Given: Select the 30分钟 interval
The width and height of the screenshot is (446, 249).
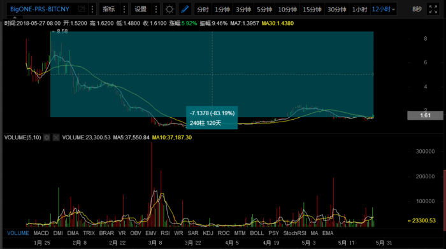Looking at the screenshot, I should pyautogui.click(x=337, y=10).
